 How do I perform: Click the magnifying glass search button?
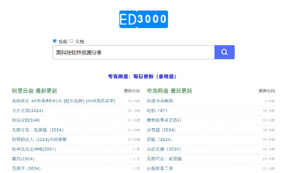coord(224,52)
